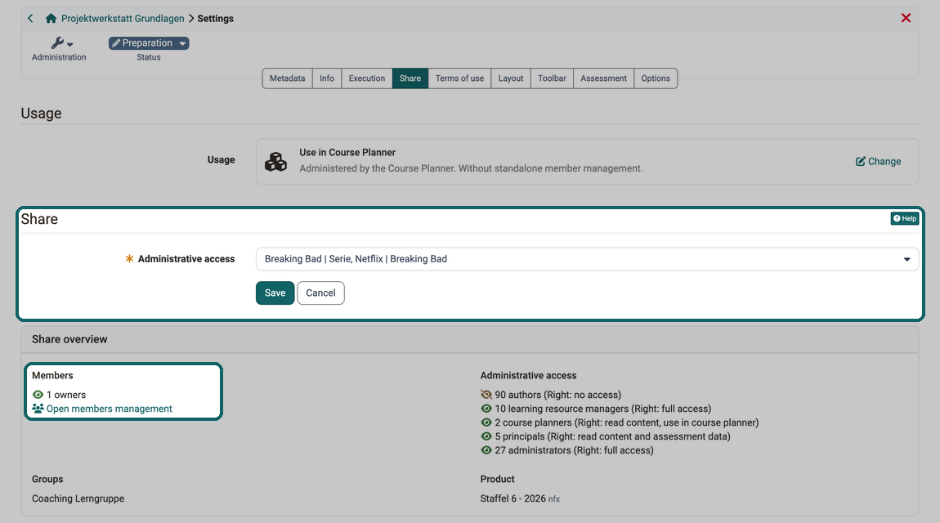Open the Preparation status dropdown
This screenshot has width=940, height=523.
point(149,43)
